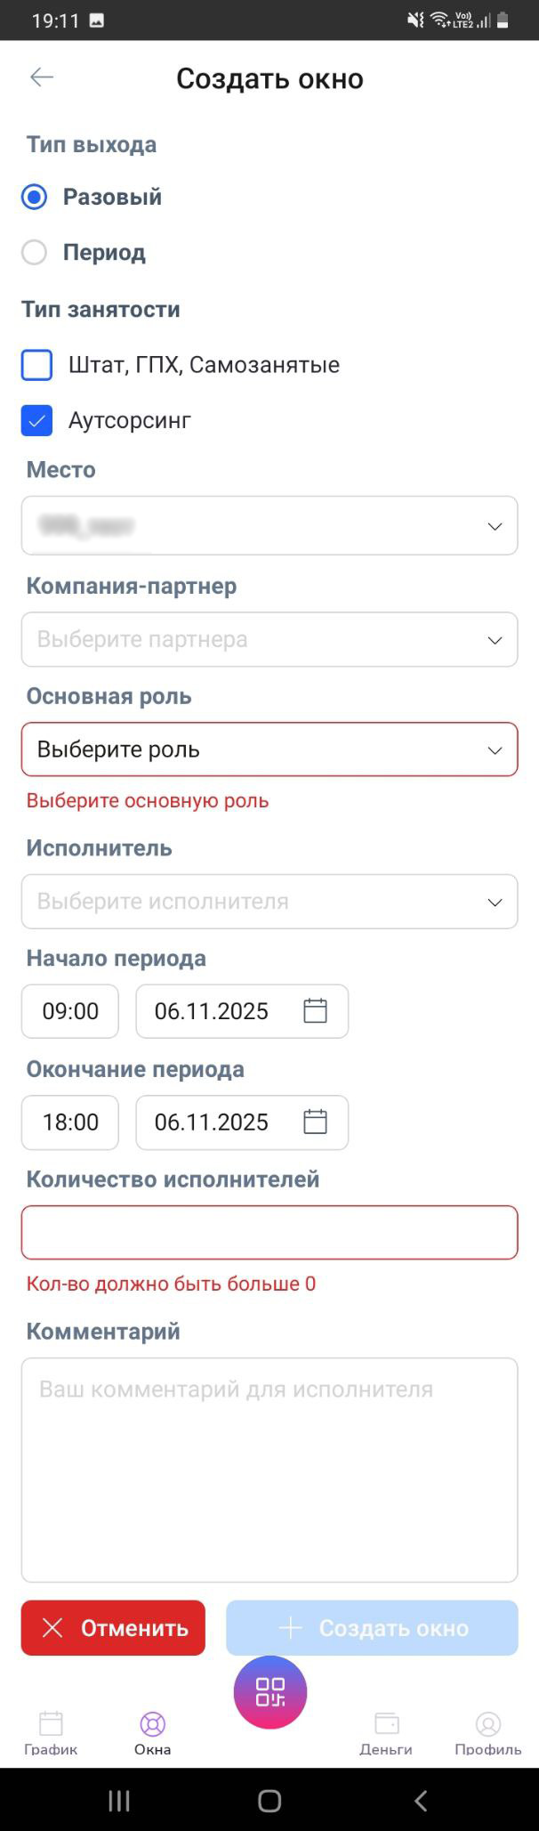Viewport: 539px width, 1831px height.
Task: Open the График tab
Action: coord(51,1732)
